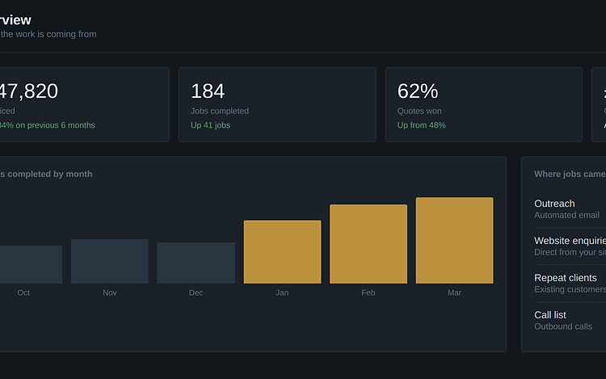Open the Website enquiries source row
Image resolution: width=606 pixels, height=379 pixels.
tap(570, 246)
